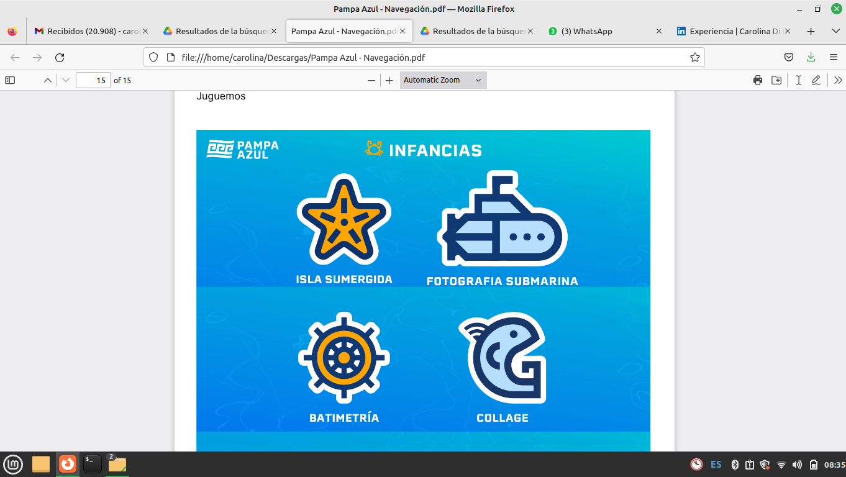Switch to first Resultados de la búsqueda tab
The height and width of the screenshot is (477, 846).
click(x=219, y=31)
